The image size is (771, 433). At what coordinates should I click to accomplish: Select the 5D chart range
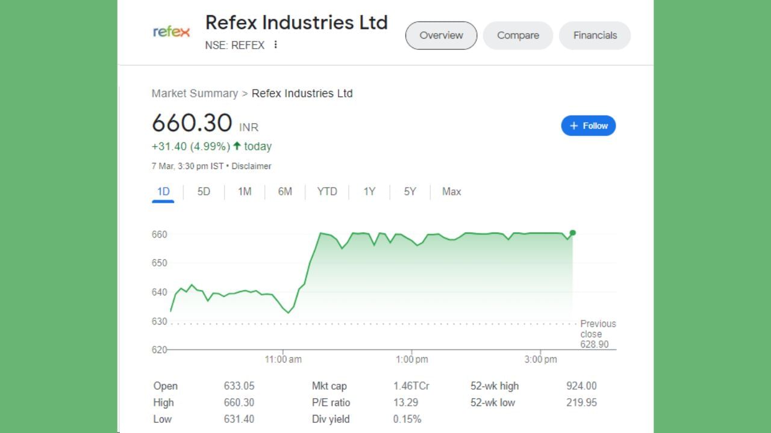coord(204,192)
